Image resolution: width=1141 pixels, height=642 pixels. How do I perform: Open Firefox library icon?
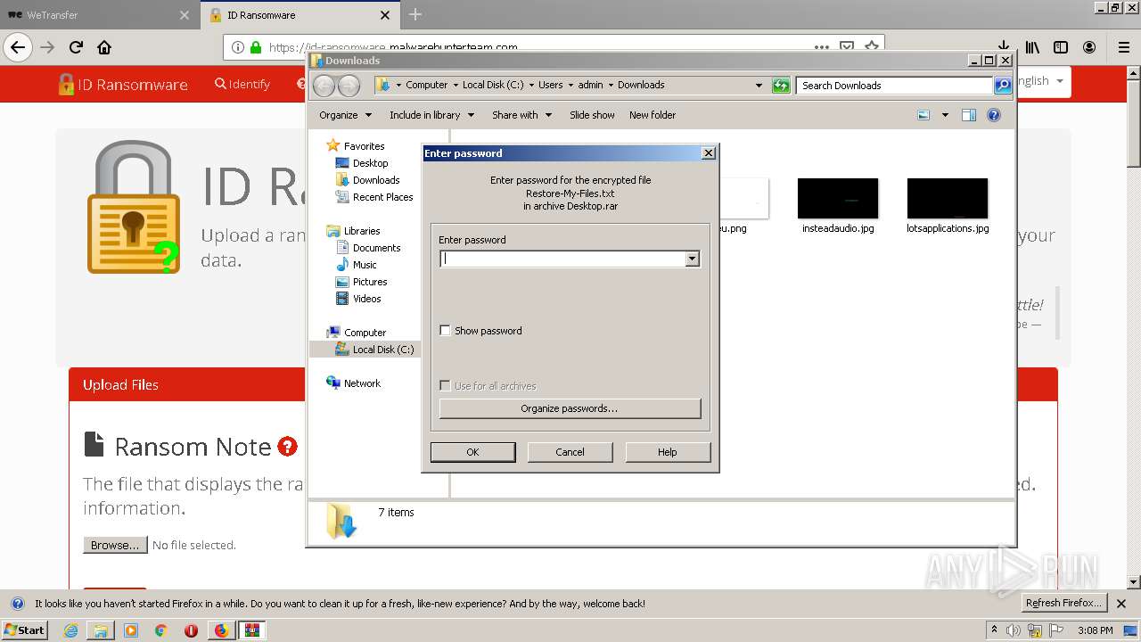[x=1032, y=47]
